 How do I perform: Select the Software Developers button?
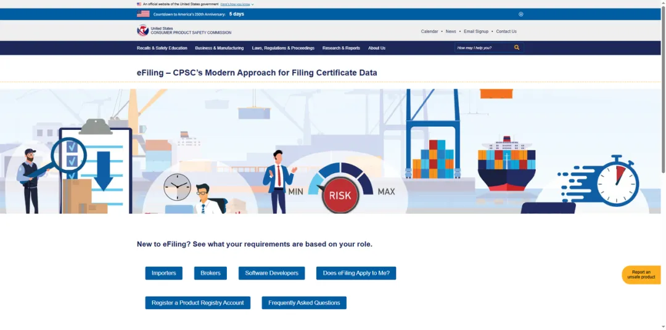coord(271,273)
